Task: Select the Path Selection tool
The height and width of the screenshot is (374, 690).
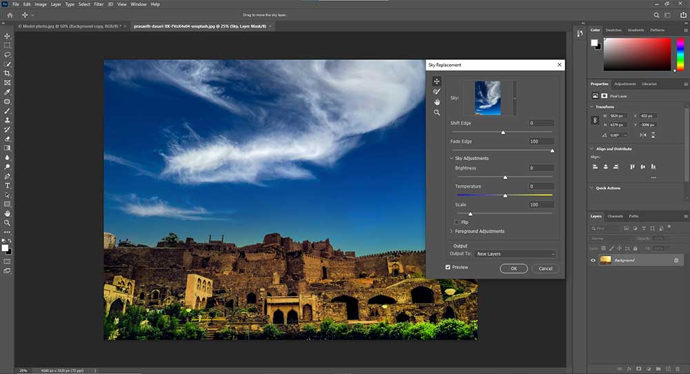Action: coord(7,195)
